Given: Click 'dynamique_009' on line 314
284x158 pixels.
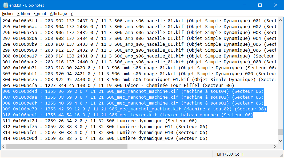Looking at the screenshot, I should (x=155, y=138).
